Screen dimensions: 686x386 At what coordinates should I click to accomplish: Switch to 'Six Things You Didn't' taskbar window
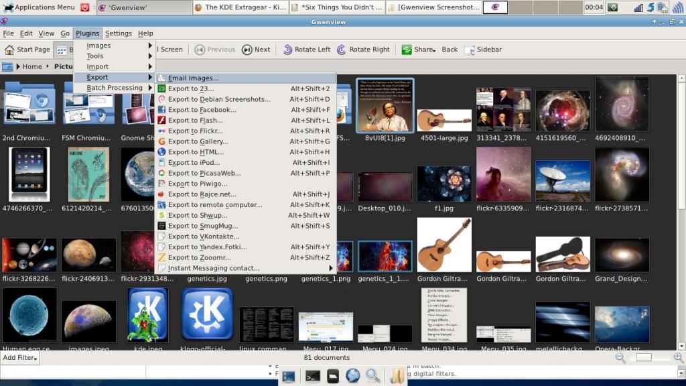coord(337,7)
